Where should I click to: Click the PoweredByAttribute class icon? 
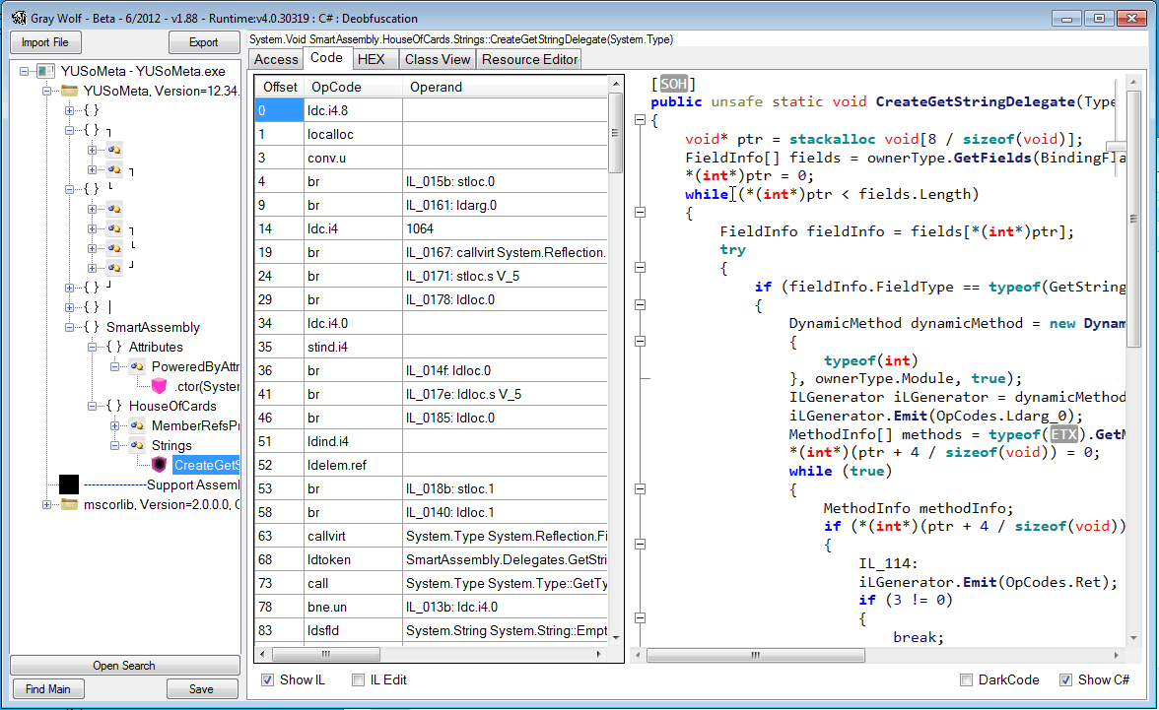click(137, 366)
